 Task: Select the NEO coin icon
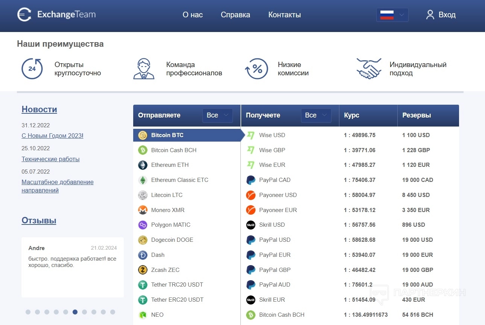143,315
